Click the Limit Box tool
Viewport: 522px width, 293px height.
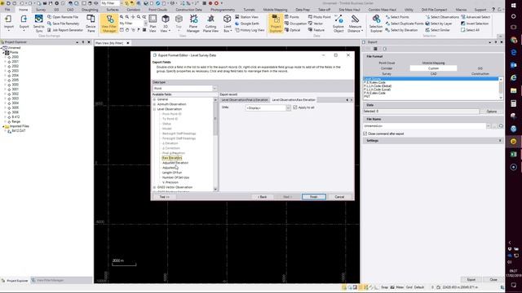[228, 23]
